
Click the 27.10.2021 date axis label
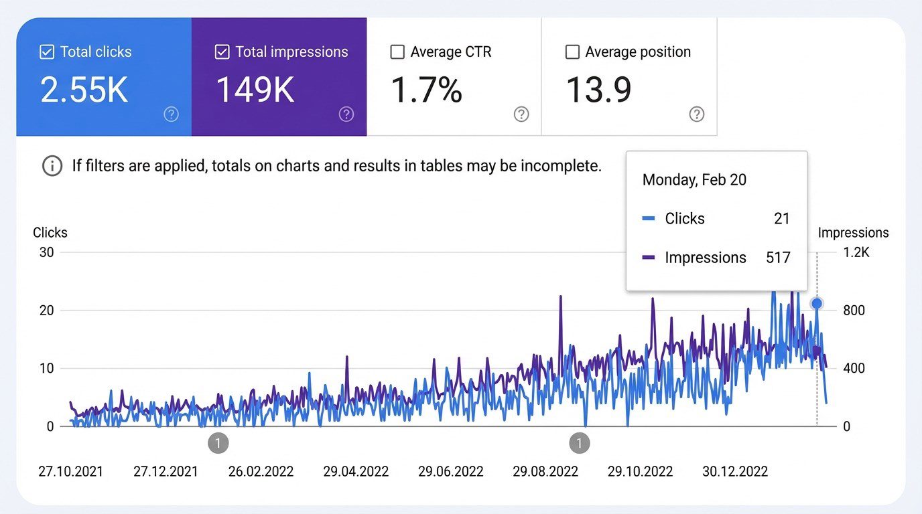70,471
